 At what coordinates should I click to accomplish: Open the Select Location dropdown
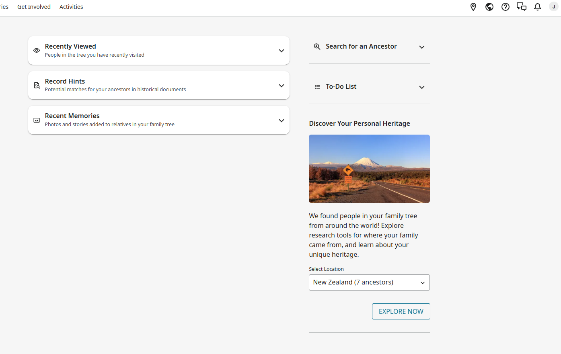[369, 282]
